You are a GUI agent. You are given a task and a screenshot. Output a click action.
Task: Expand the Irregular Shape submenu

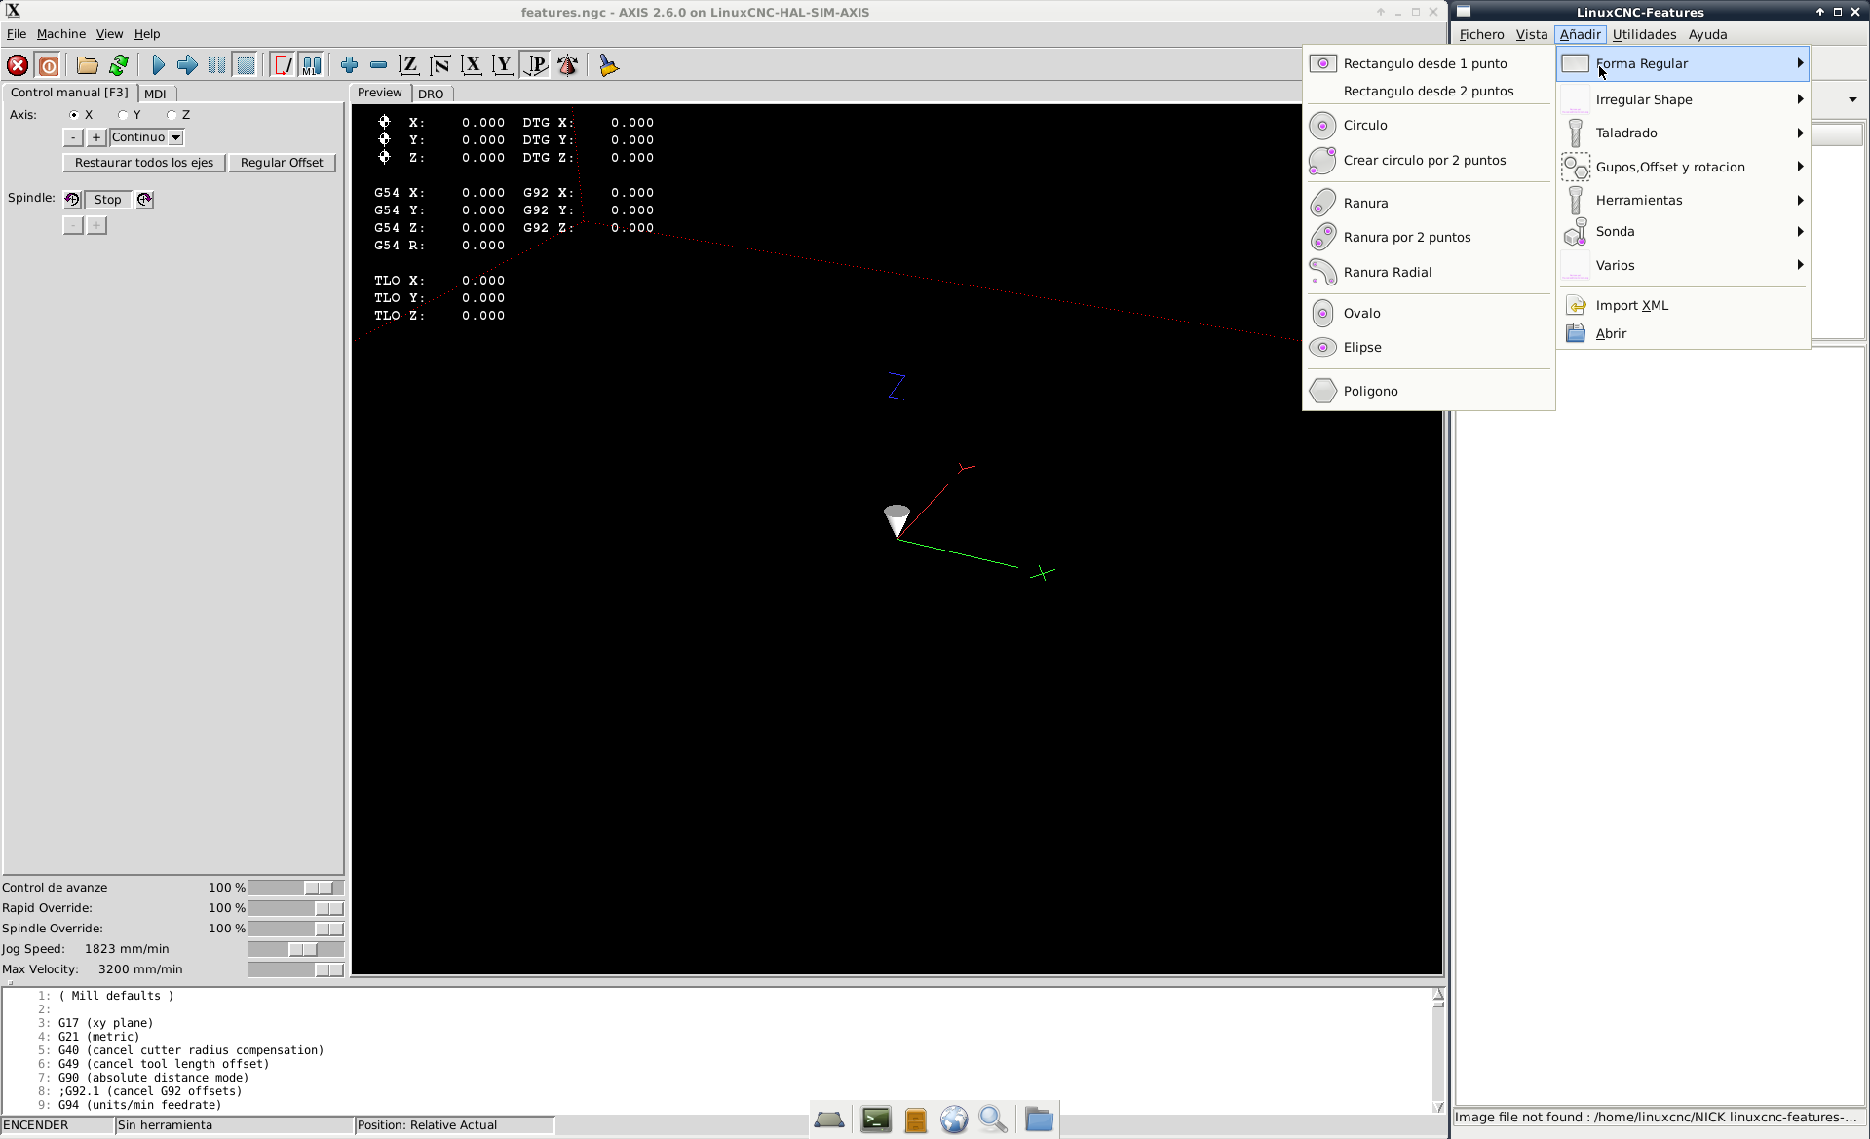1683,99
